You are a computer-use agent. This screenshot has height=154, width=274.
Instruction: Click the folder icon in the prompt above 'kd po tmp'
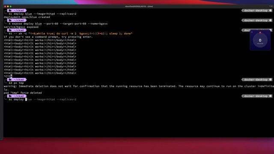[10, 80]
